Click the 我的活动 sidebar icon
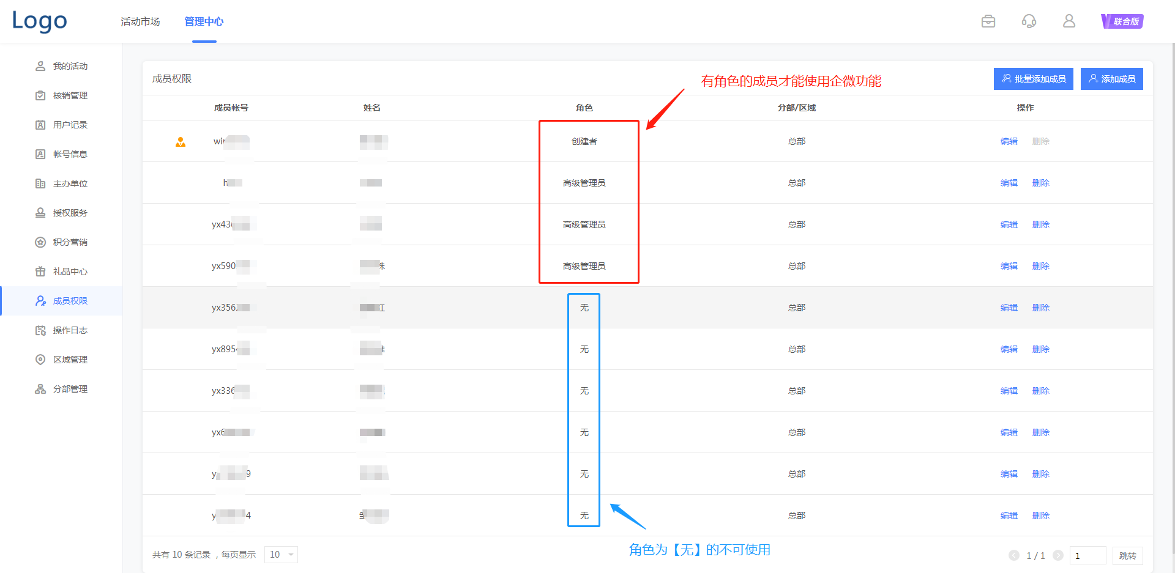The height and width of the screenshot is (573, 1175). tap(40, 66)
